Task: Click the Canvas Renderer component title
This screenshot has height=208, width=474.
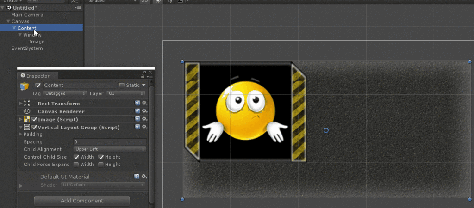Action: tap(61, 111)
